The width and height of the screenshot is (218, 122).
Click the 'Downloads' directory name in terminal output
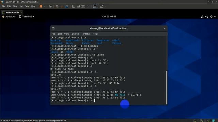pyautogui.click(x=73, y=40)
